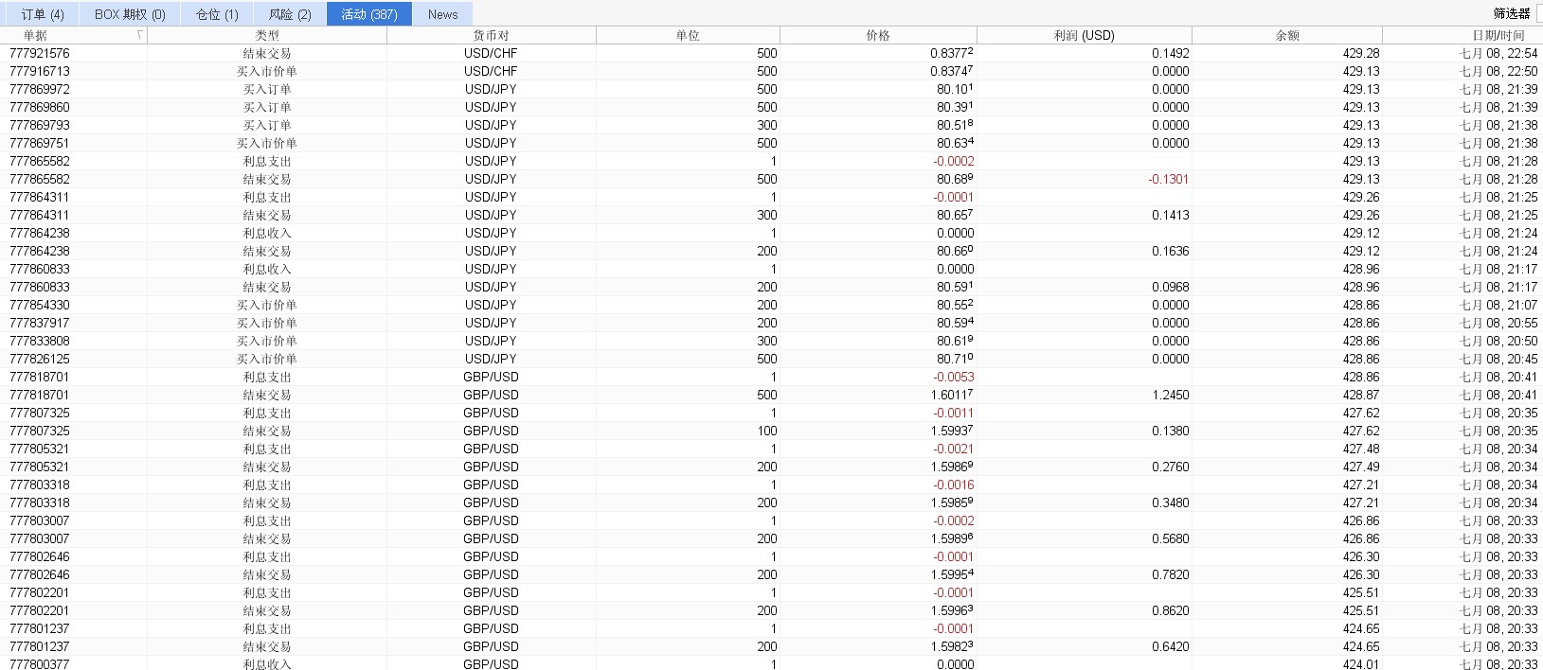Screen dimensions: 1543x670
Task: Click the balance value 429.28
Action: tap(1361, 54)
